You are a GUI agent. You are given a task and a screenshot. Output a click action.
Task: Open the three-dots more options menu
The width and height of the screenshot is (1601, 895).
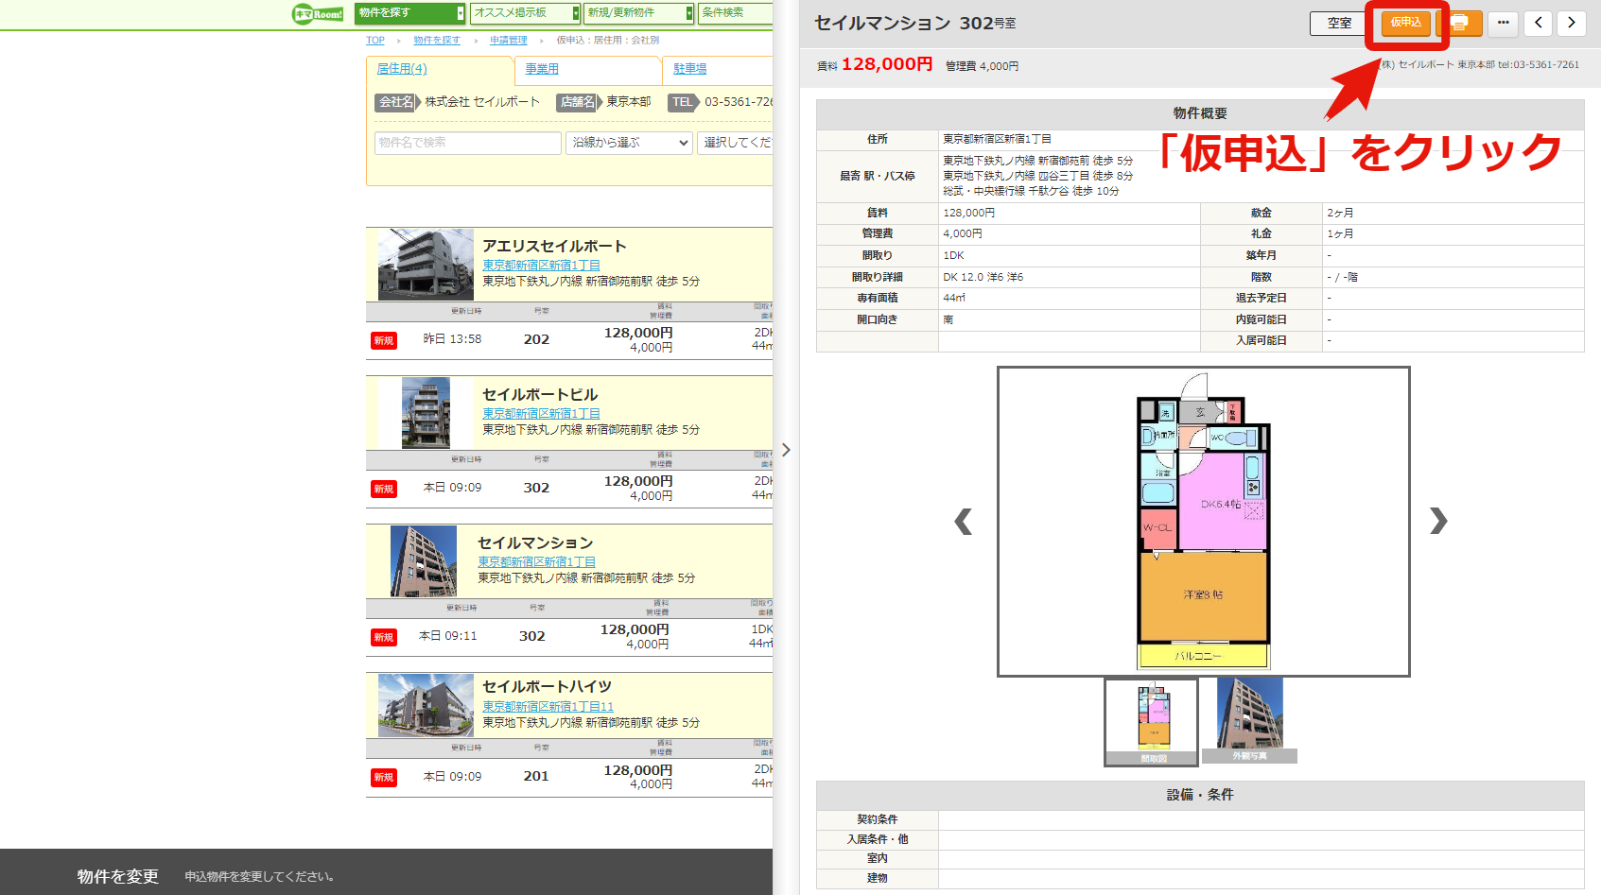[x=1503, y=23]
